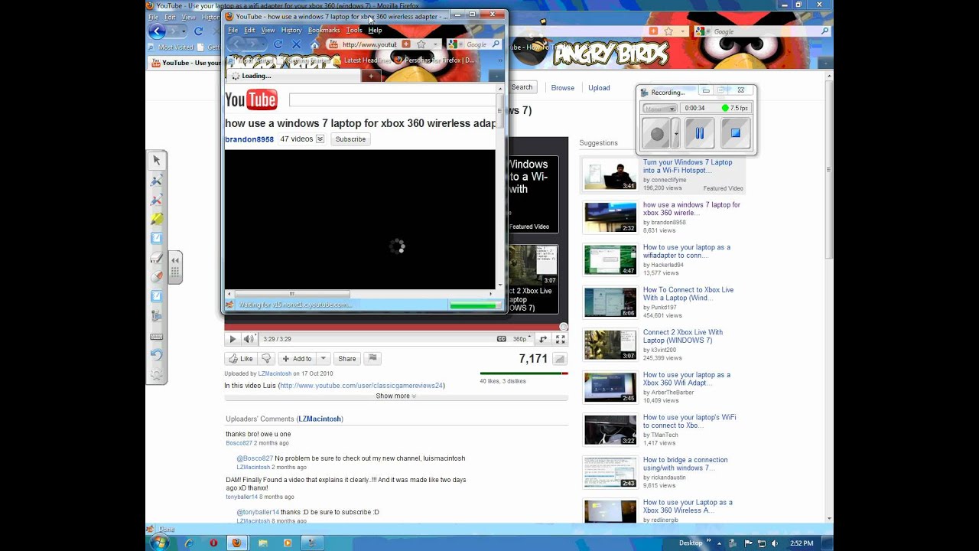Screen dimensions: 979x551
Task: Open the Bookmarks menu in front window
Action: 324,31
